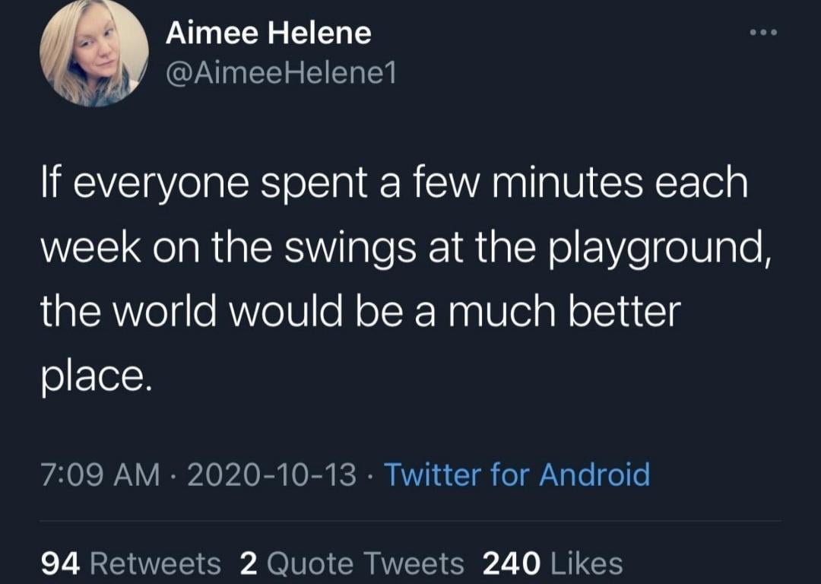View the Quote Tweets list

365,563
